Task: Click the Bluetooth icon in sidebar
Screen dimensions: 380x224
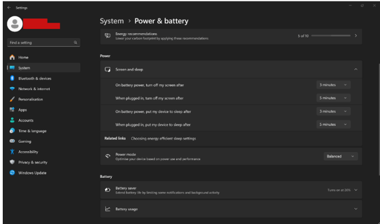Action: pos(12,78)
